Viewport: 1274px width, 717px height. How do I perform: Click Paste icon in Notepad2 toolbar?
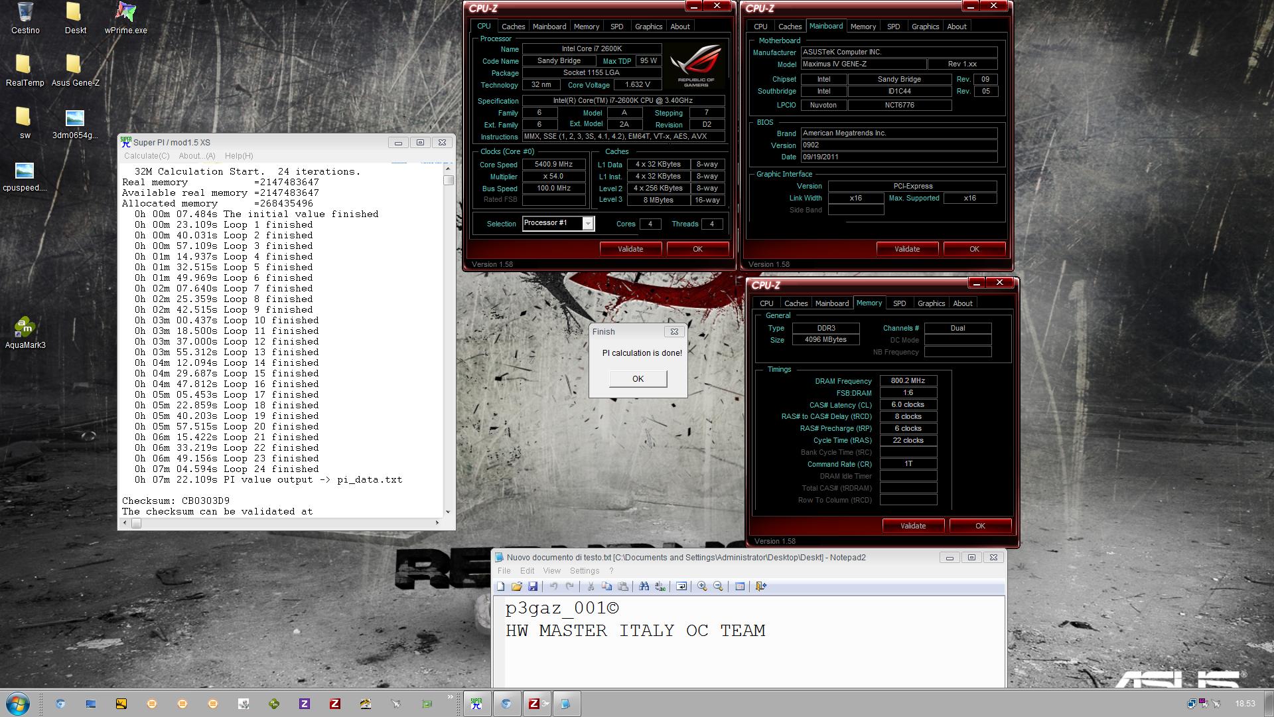click(622, 586)
